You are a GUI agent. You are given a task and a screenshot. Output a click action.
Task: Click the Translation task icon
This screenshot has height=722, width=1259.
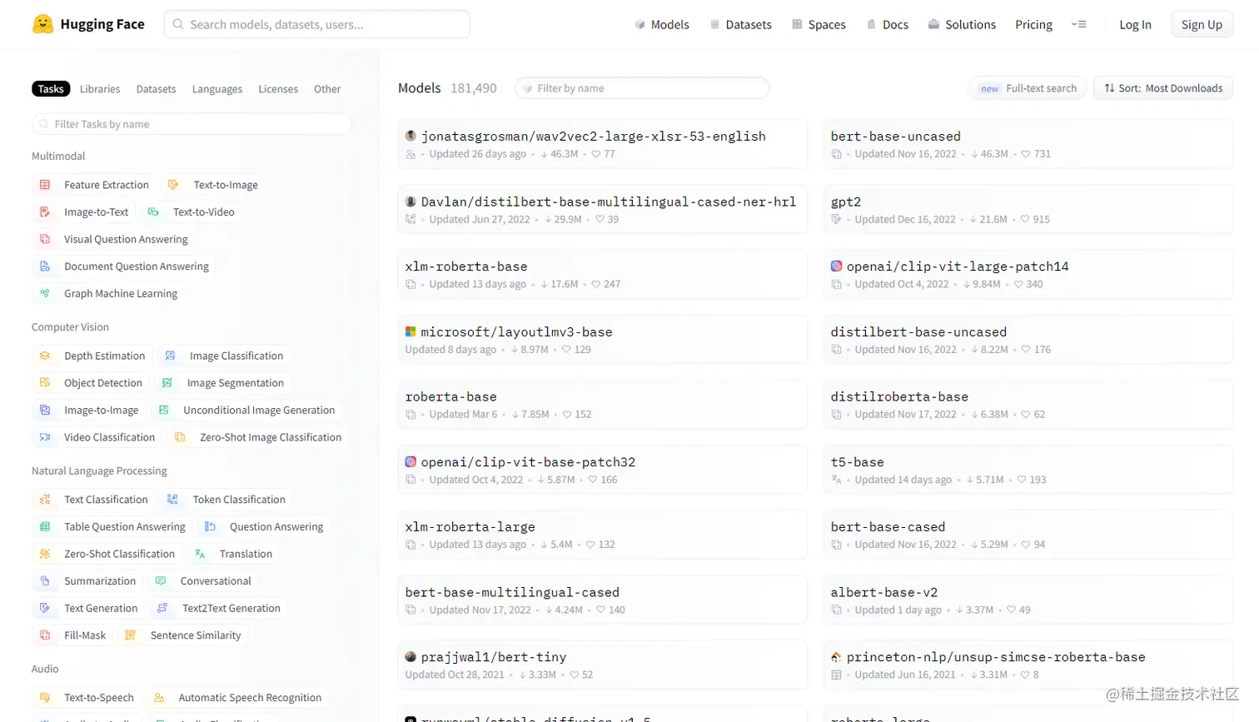(x=200, y=554)
